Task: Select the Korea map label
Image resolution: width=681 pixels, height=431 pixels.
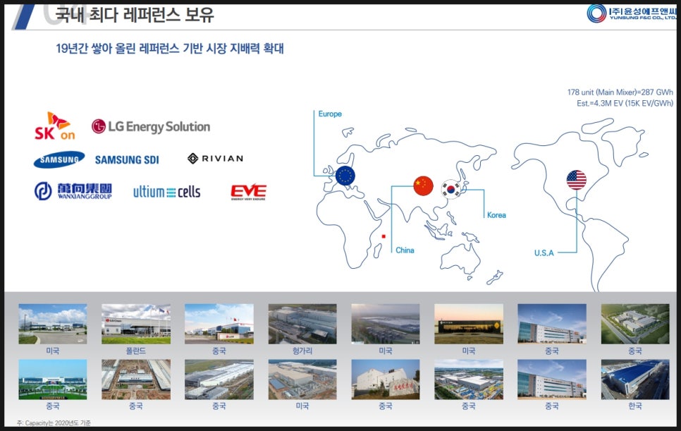Action: pos(496,215)
